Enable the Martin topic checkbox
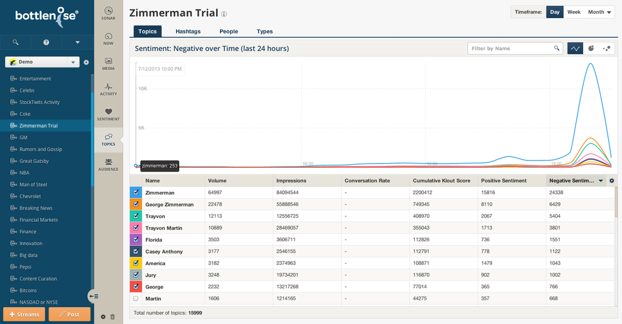 point(136,298)
